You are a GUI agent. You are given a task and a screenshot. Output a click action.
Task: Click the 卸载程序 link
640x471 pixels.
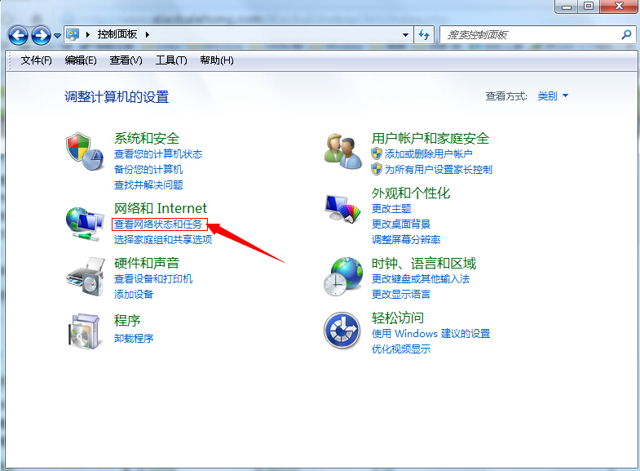134,338
